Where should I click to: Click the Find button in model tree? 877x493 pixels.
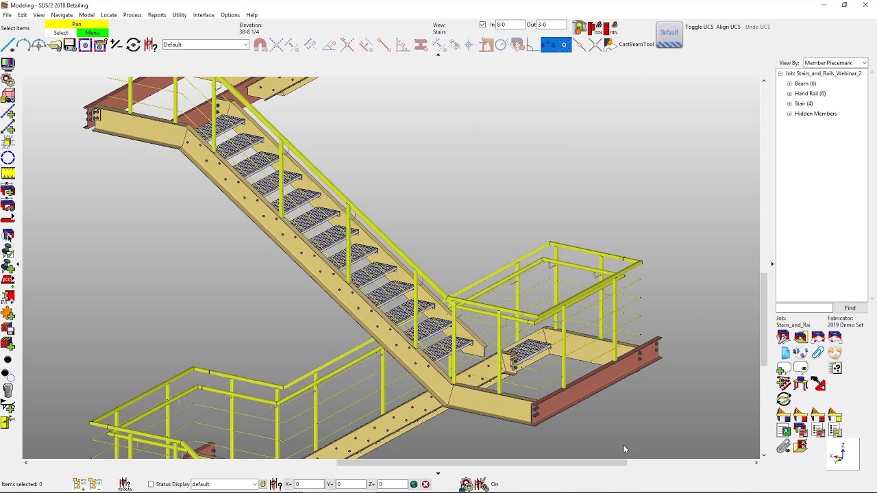[x=850, y=308]
